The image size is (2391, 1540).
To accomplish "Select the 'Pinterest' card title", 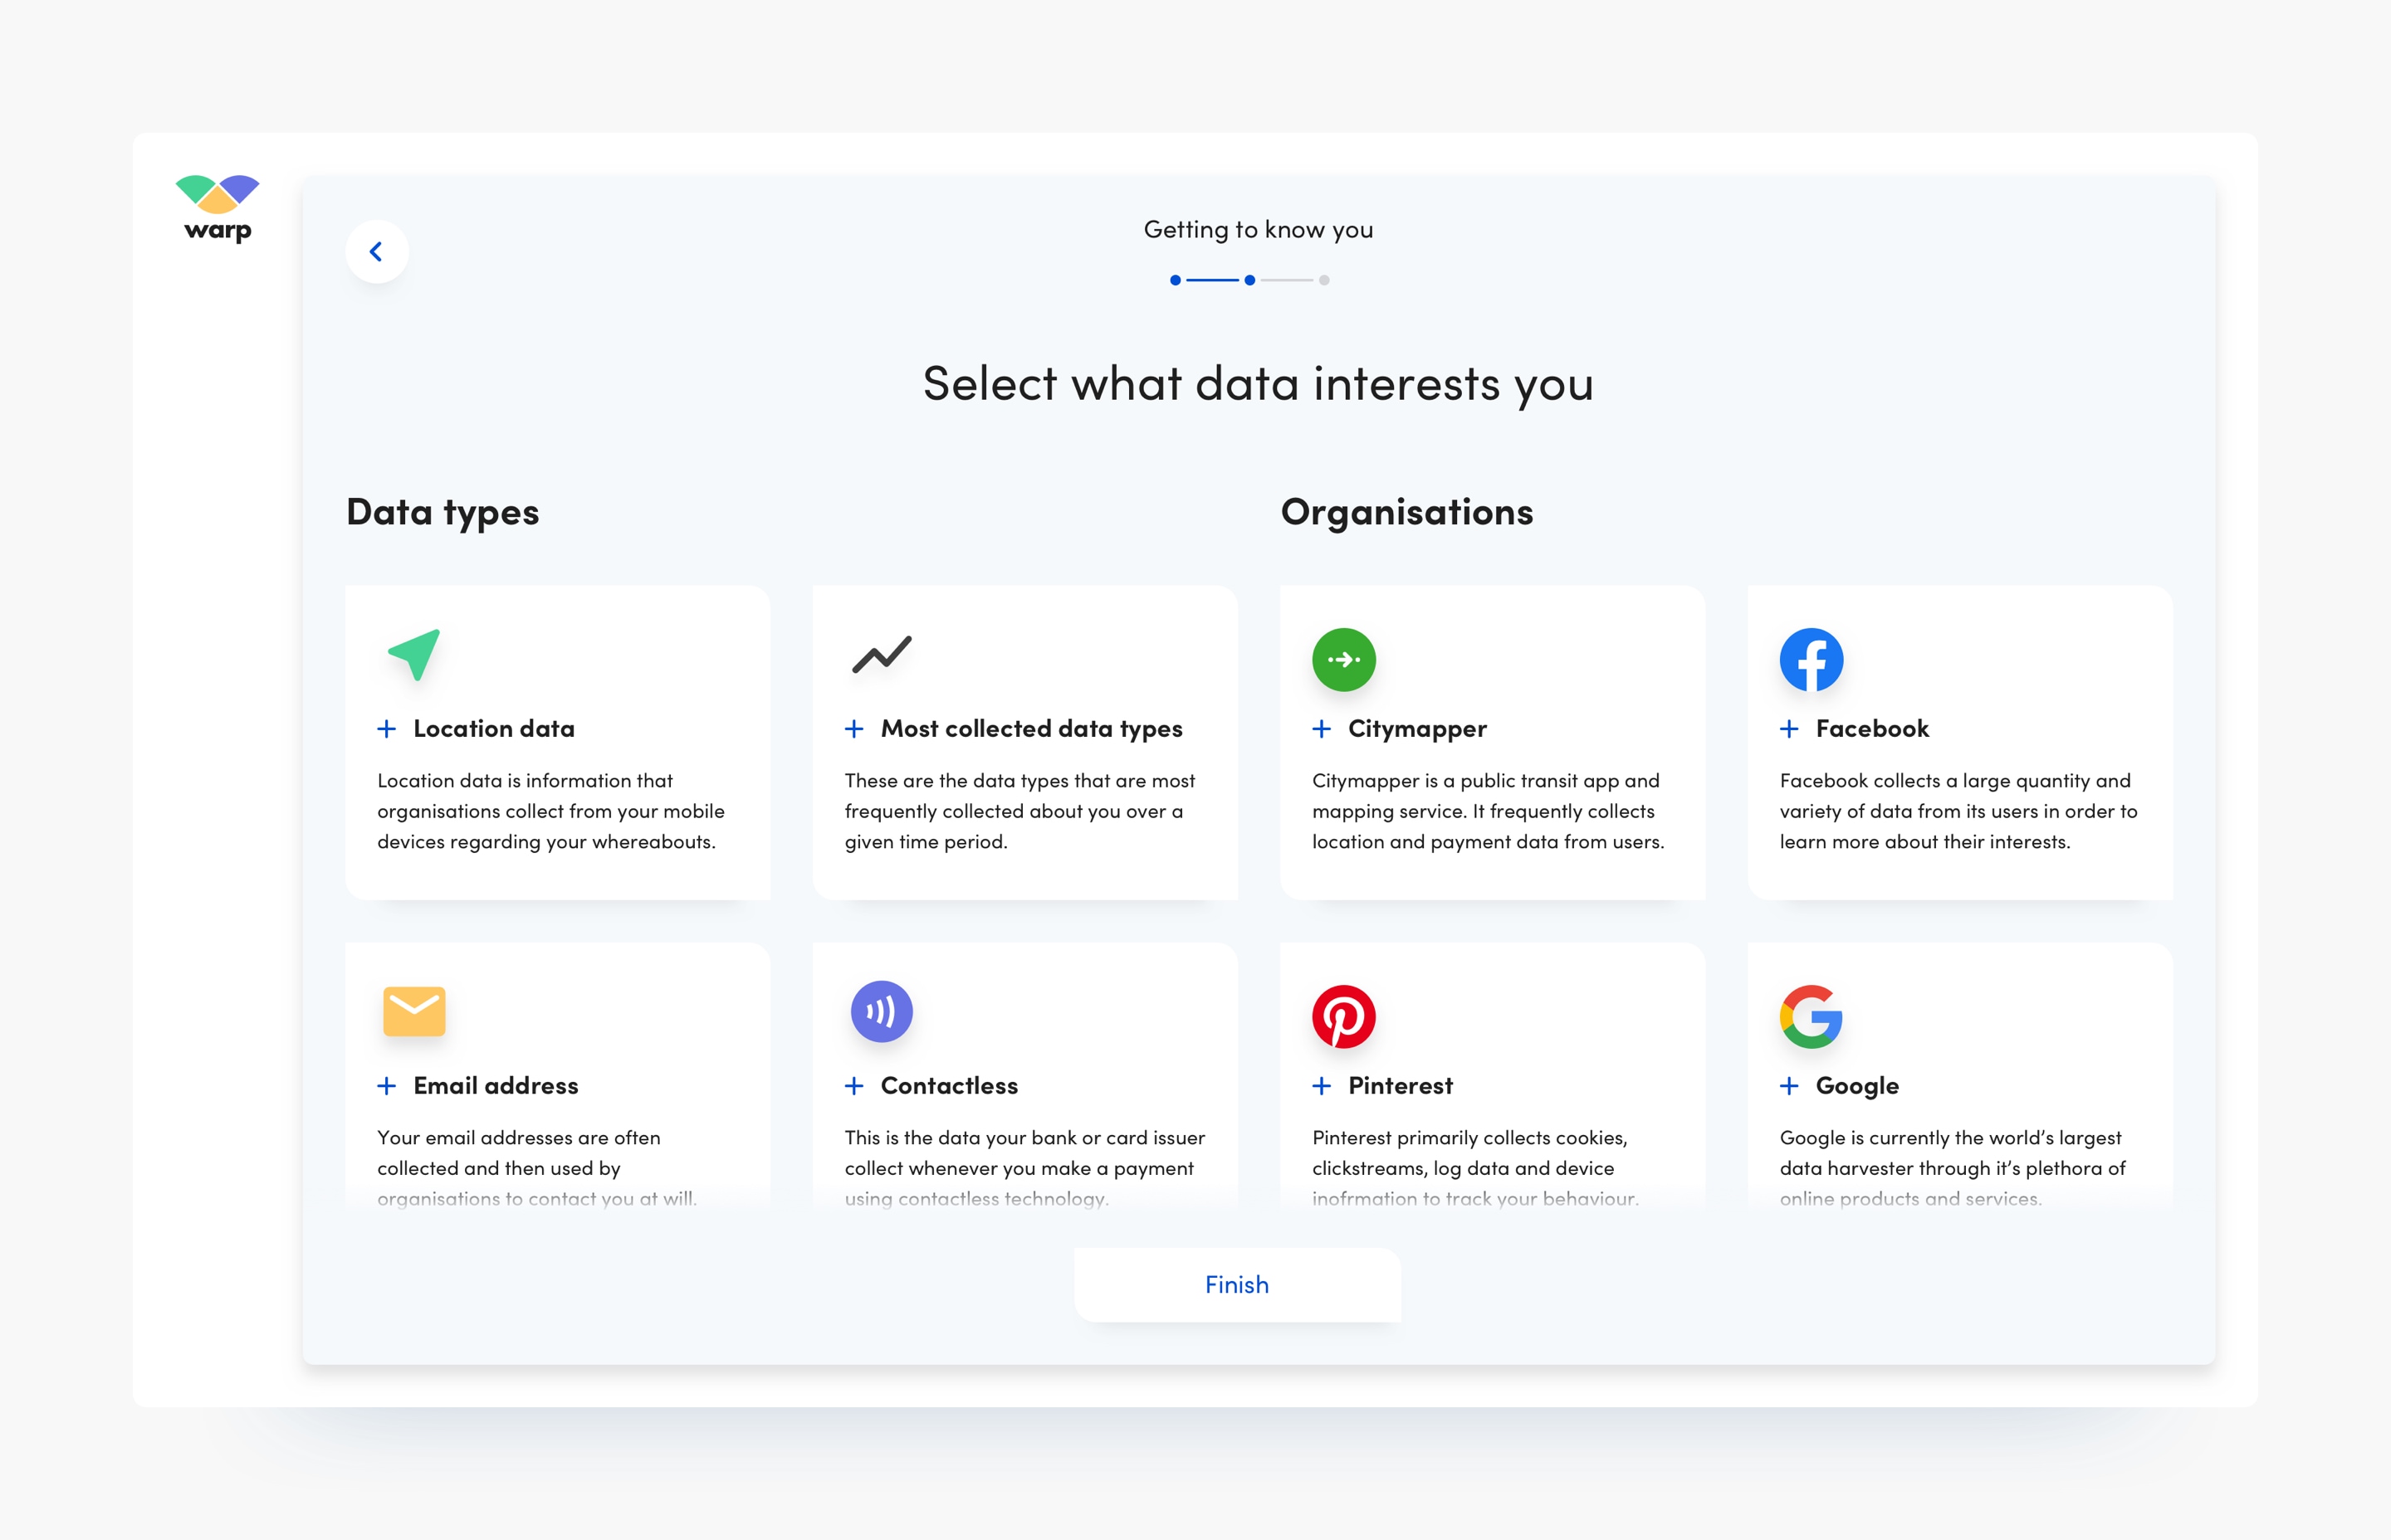I will tap(1401, 1086).
